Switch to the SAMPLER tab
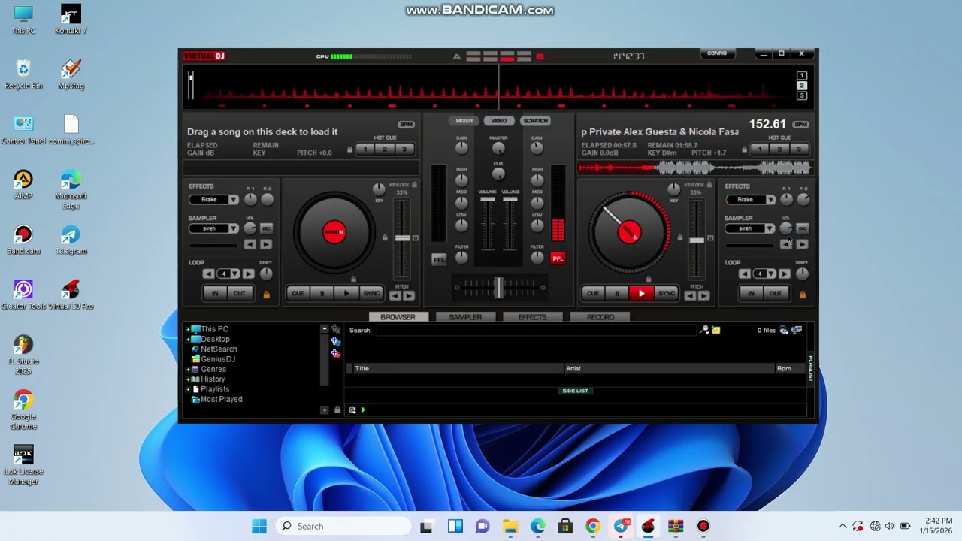This screenshot has height=541, width=962. (x=465, y=317)
